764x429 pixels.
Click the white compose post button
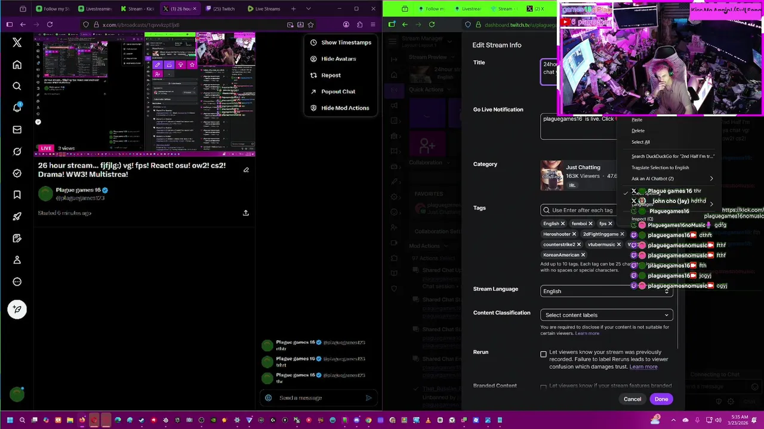[x=17, y=309]
